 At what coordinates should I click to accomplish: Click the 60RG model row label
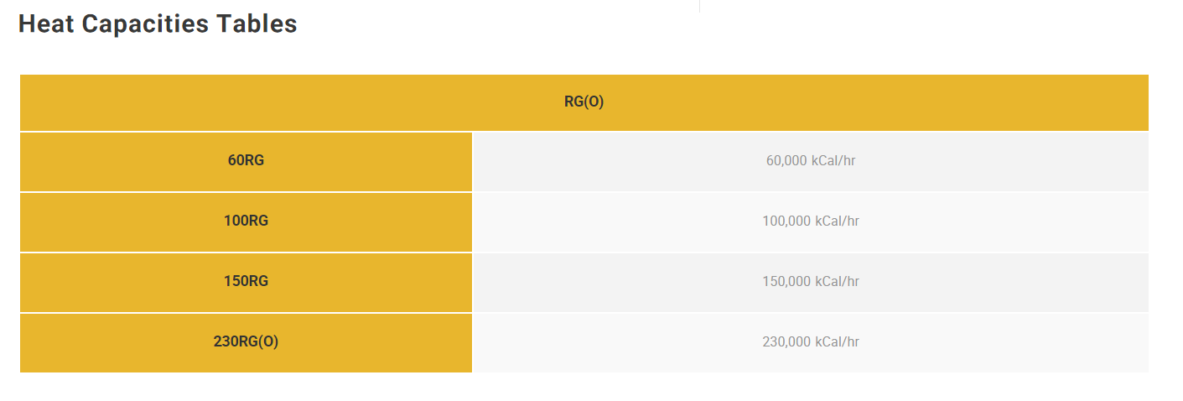coord(246,161)
